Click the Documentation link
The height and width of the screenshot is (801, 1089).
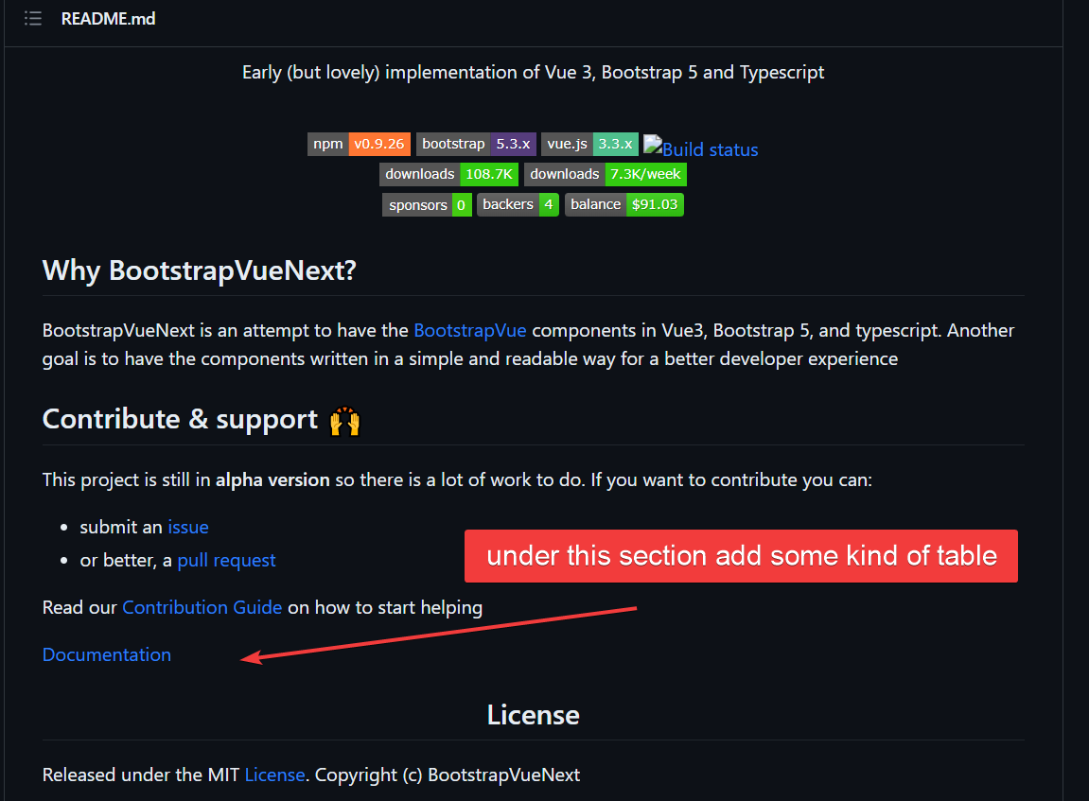[x=106, y=654]
